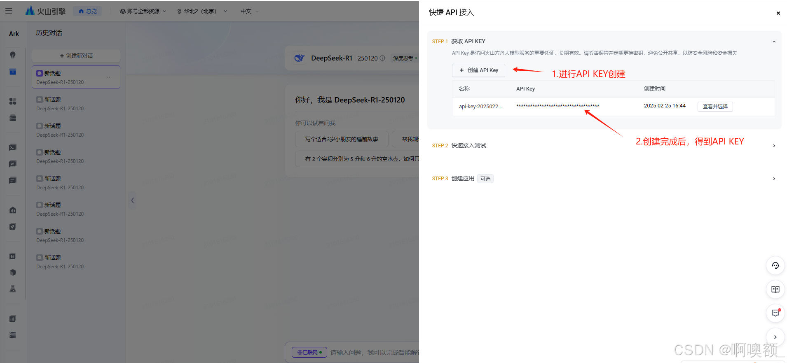This screenshot has height=363, width=787.
Task: Open the chat bubble with X sidebar icon
Action: (13, 164)
